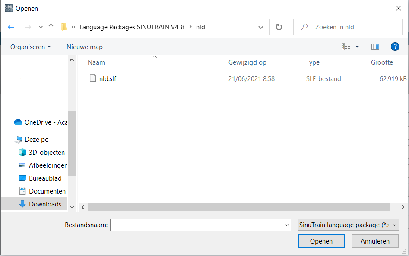
Task: Click the date 21/06/2021 8:58
Action: (251, 78)
